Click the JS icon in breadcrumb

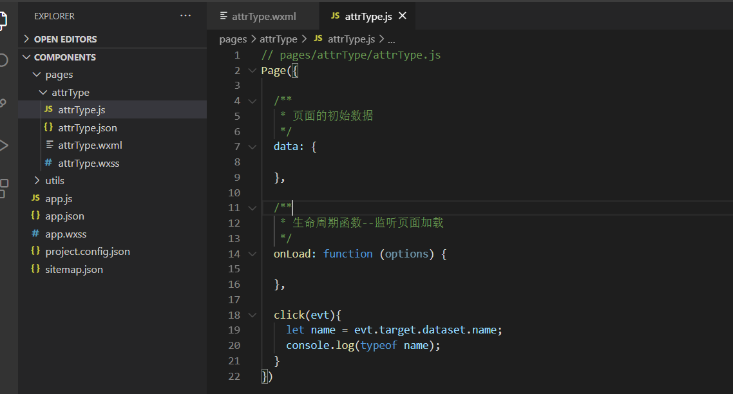[318, 39]
